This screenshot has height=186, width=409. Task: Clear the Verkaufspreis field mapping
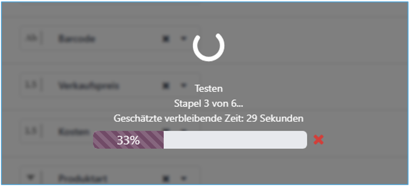[166, 85]
